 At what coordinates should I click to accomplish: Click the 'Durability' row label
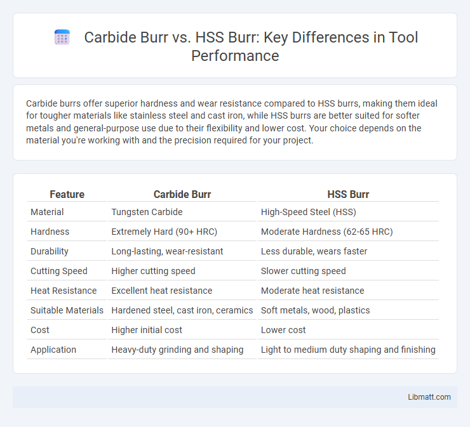click(50, 251)
